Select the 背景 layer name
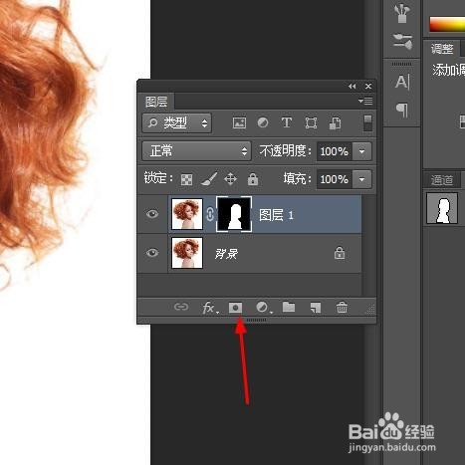The height and width of the screenshot is (465, 465). click(x=226, y=254)
